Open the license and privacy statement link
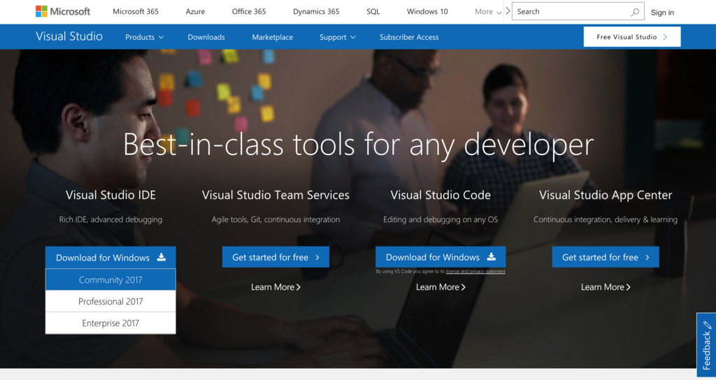716x380 pixels. (x=475, y=272)
